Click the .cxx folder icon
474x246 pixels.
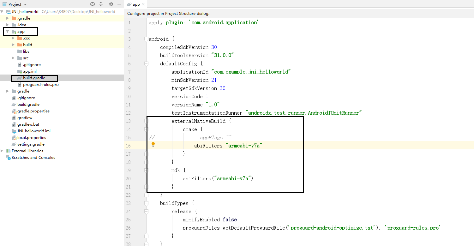coord(20,38)
